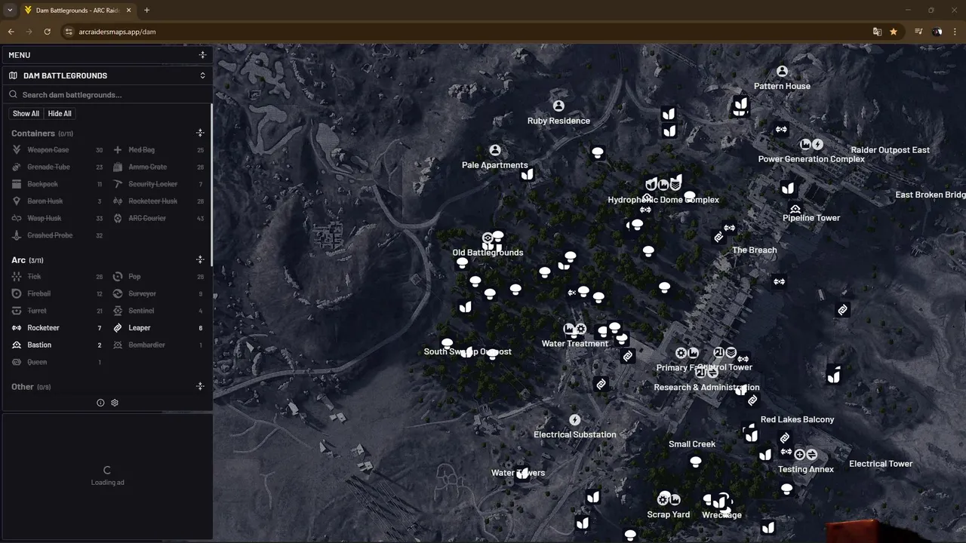Image resolution: width=966 pixels, height=543 pixels.
Task: Open the Dam Battlegrounds map selector dropdown
Action: coord(202,75)
